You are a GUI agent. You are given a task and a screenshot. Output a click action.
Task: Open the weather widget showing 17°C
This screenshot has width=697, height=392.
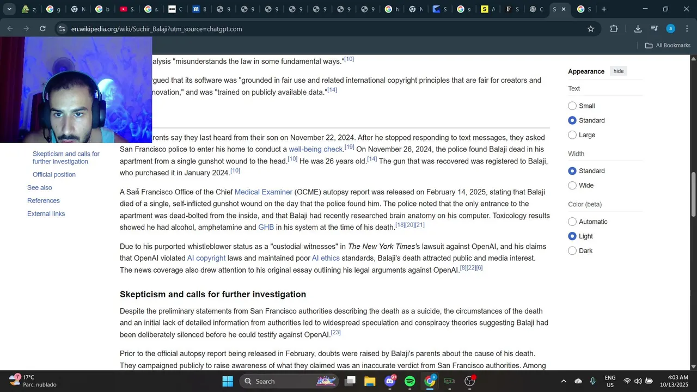34,381
